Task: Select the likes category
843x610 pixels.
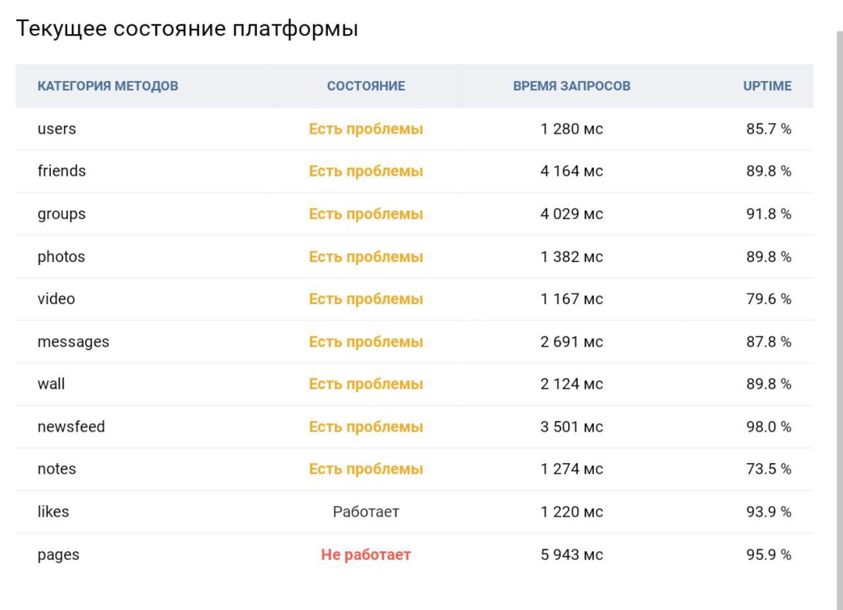Action: click(53, 511)
